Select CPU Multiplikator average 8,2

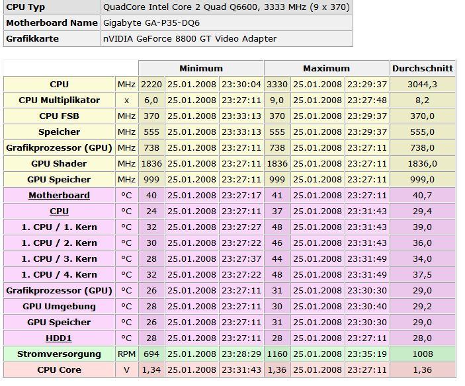click(x=423, y=100)
